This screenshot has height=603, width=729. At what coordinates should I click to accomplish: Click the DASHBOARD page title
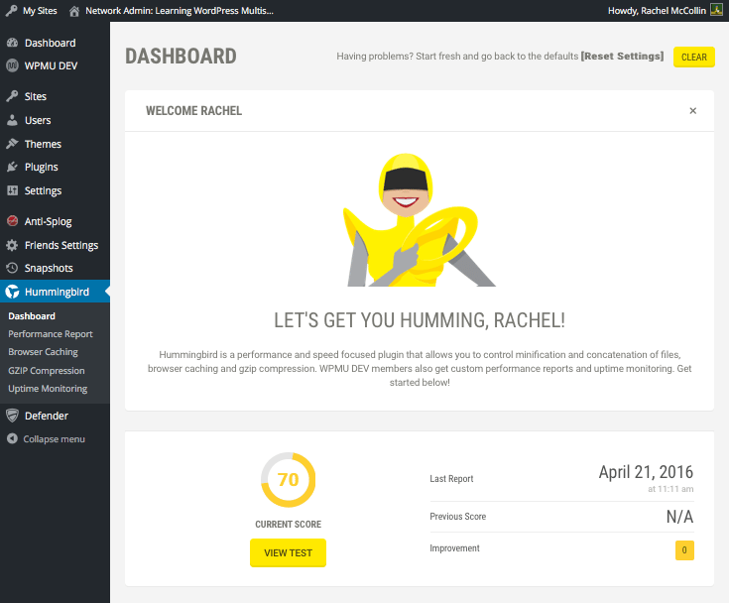tap(181, 57)
